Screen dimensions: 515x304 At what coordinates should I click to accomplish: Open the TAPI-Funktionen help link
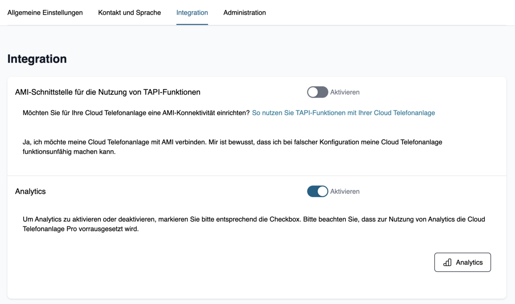pyautogui.click(x=343, y=113)
